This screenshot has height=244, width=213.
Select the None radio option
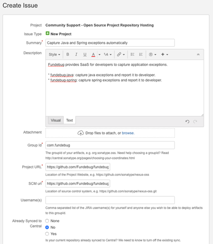tap(47, 221)
